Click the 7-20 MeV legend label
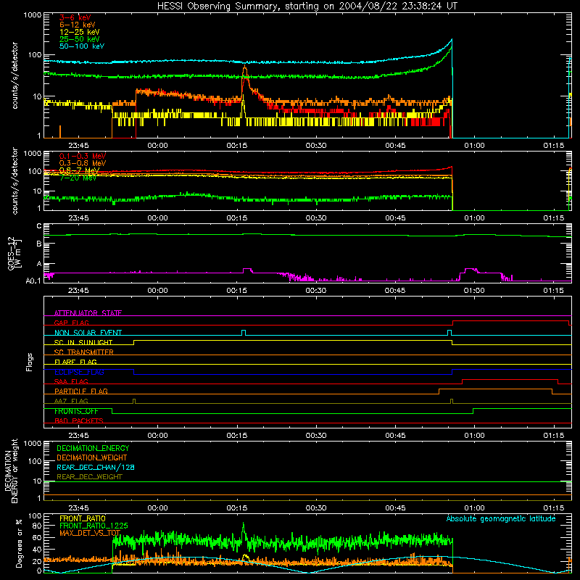 (x=78, y=178)
